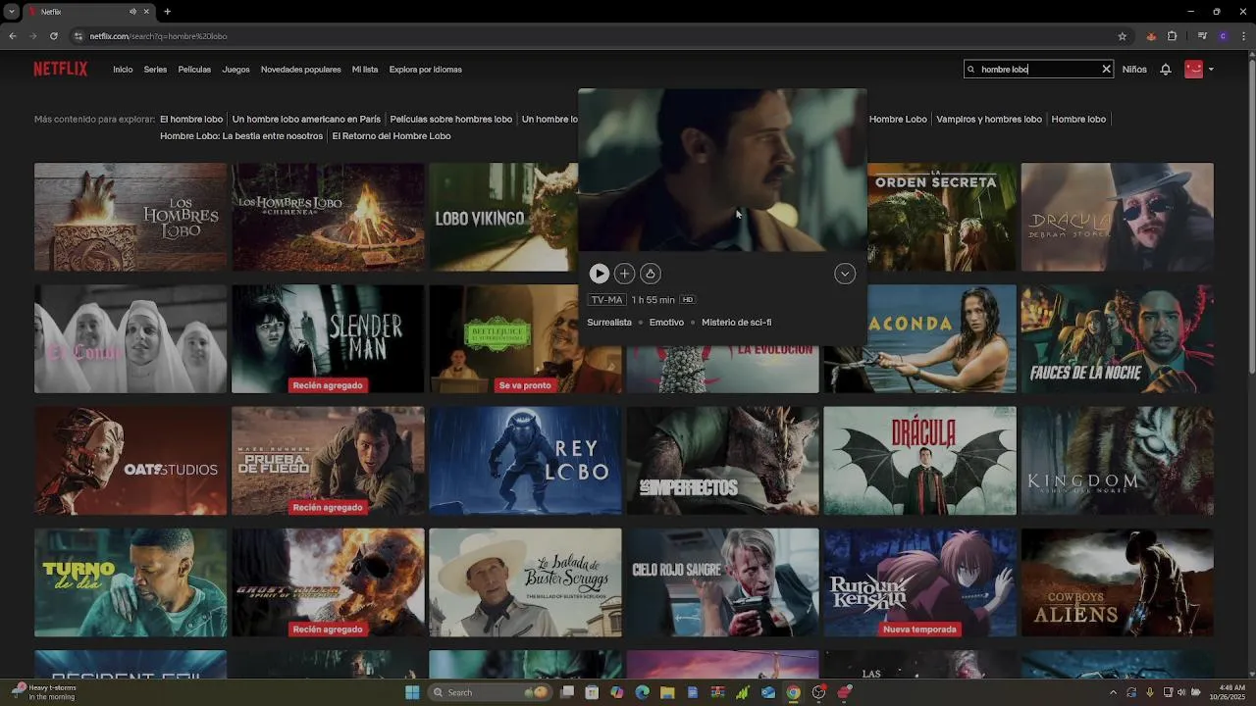The height and width of the screenshot is (706, 1256).
Task: Open a new browser tab
Action: (x=167, y=12)
